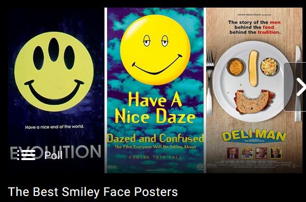Click the pickle nose on the plate

click(253, 68)
